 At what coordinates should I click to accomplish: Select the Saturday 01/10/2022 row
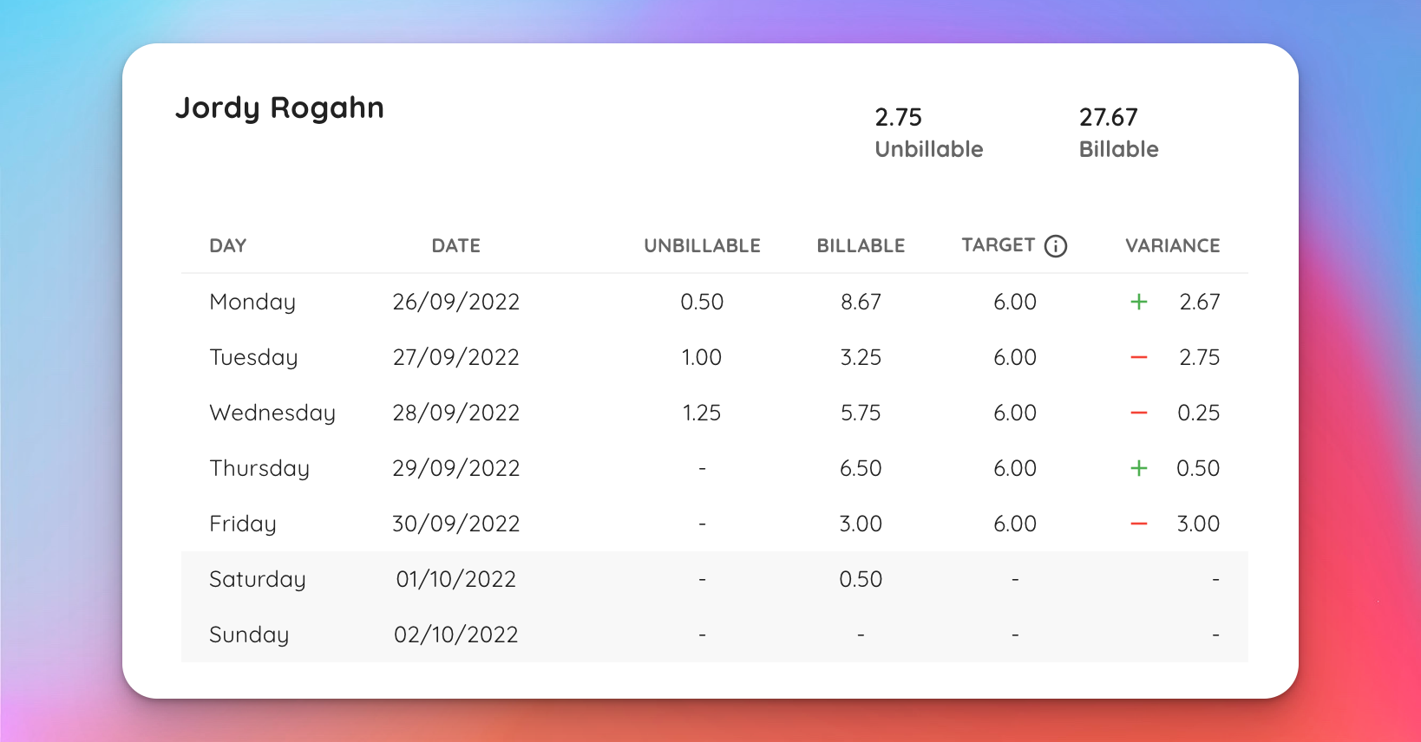[x=607, y=579]
